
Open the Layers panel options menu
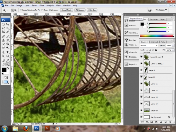click(x=174, y=43)
